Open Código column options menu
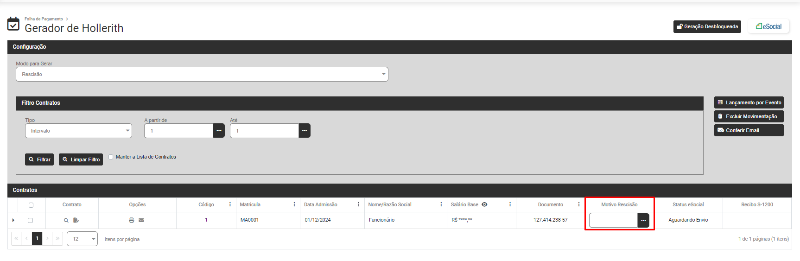This screenshot has height=261, width=800. pos(230,204)
